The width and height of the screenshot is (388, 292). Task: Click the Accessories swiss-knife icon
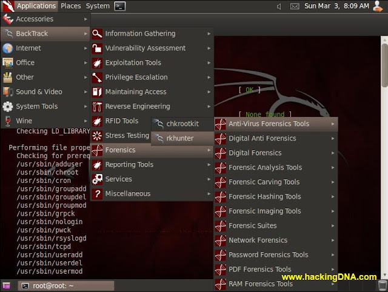8,19
